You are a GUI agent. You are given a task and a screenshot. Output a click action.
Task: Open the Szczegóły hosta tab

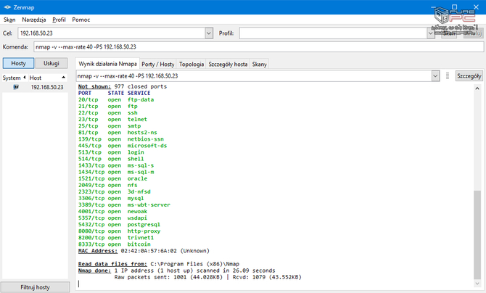[x=228, y=64]
